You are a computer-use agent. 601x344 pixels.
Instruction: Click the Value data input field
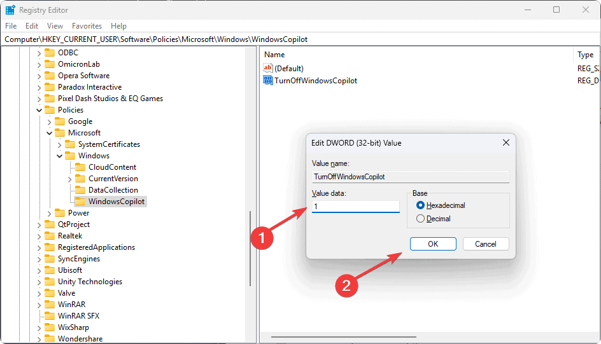(x=356, y=207)
